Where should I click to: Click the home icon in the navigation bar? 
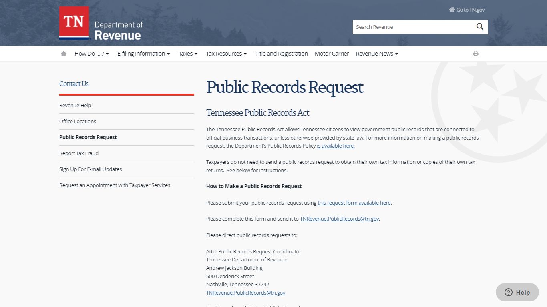(x=63, y=53)
